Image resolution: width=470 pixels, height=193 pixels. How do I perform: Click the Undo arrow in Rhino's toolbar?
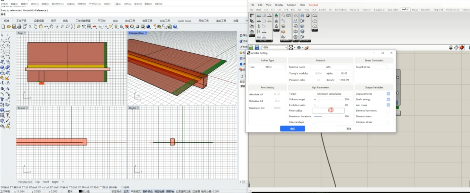(46, 27)
